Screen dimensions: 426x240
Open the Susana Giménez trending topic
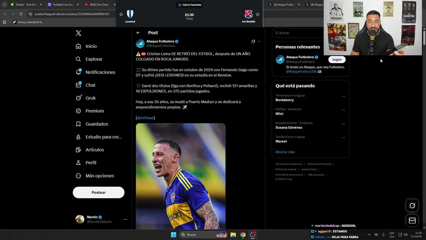[289, 127]
